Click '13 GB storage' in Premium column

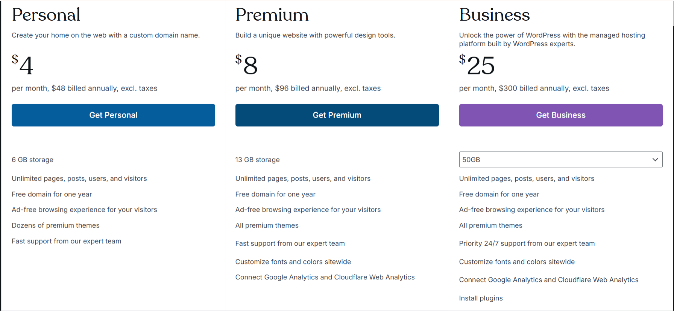tap(257, 159)
